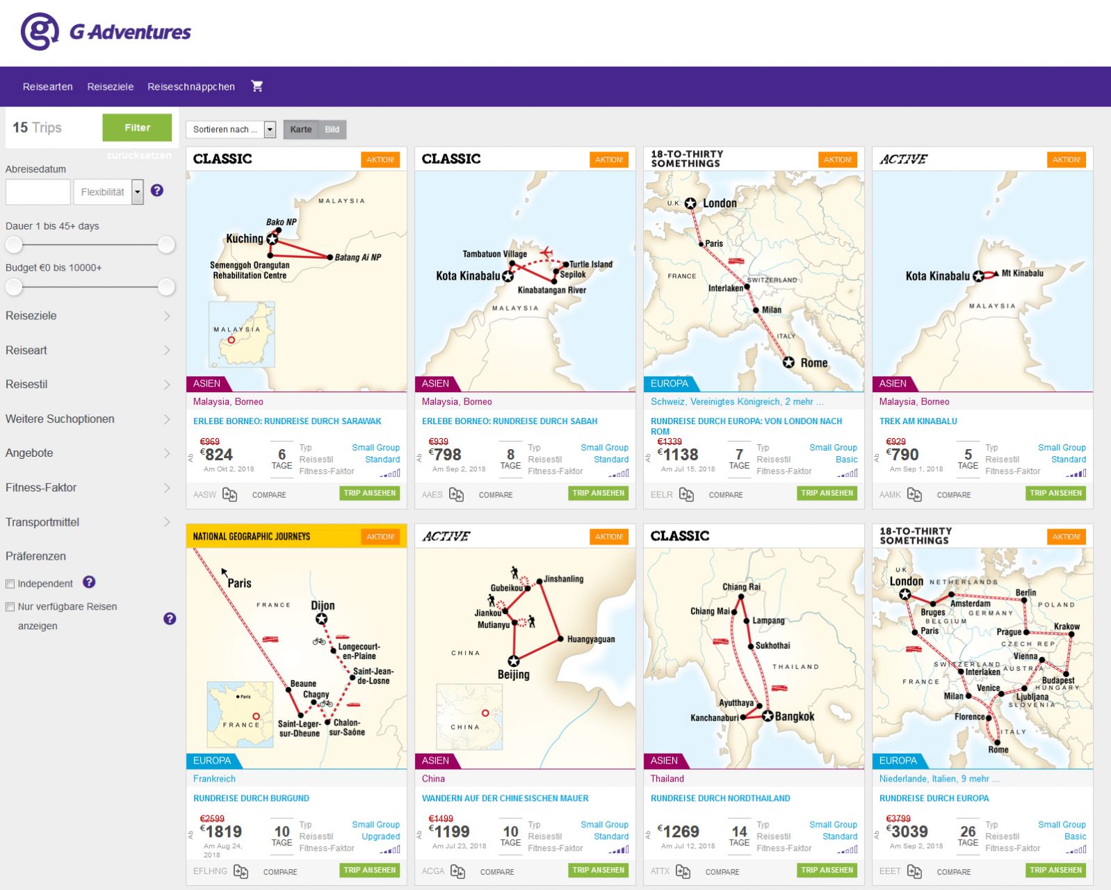Click compare icon for Nordthailand trip ATTX
The width and height of the screenshot is (1111, 890).
point(683,872)
